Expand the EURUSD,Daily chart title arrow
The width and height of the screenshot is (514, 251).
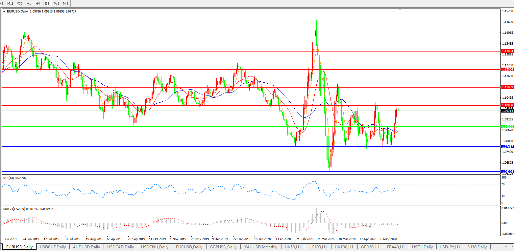coord(4,11)
